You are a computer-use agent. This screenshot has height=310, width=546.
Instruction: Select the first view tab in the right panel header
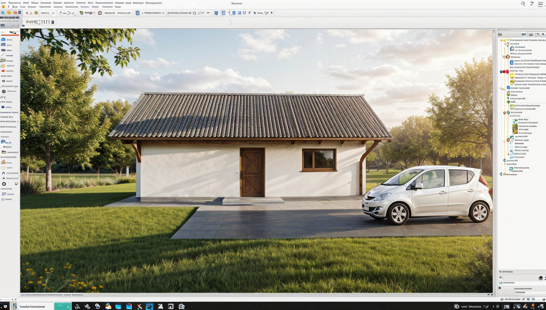[x=524, y=34]
